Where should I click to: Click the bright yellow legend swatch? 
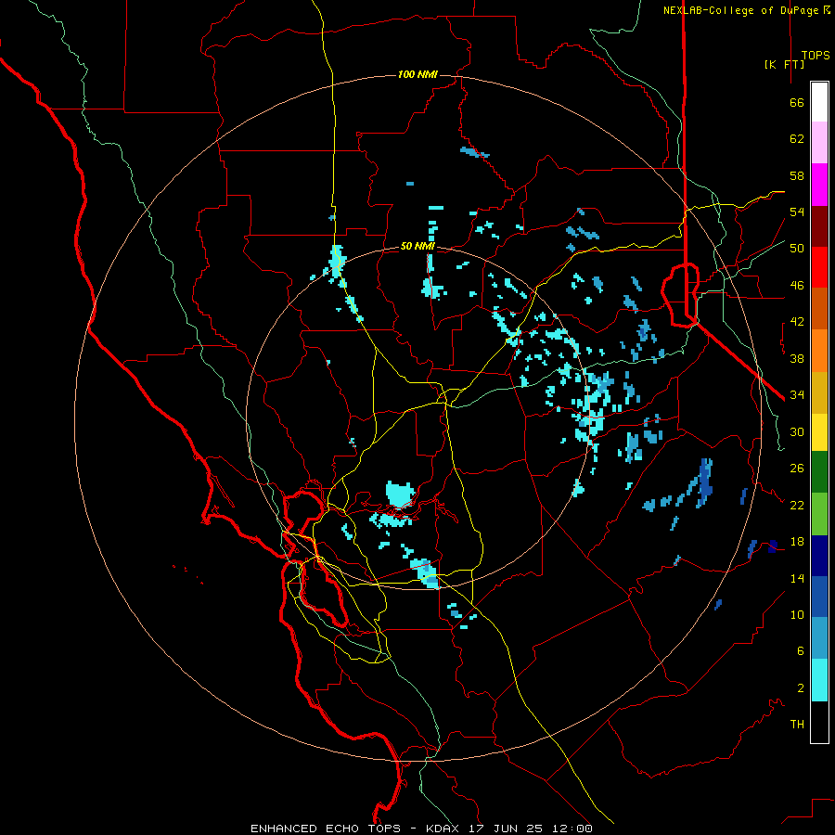point(819,431)
